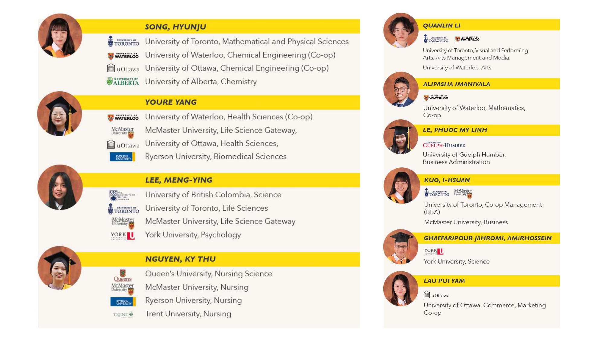Click the Guelph-Humber logo
Image resolution: width=604 pixels, height=340 pixels.
point(444,145)
